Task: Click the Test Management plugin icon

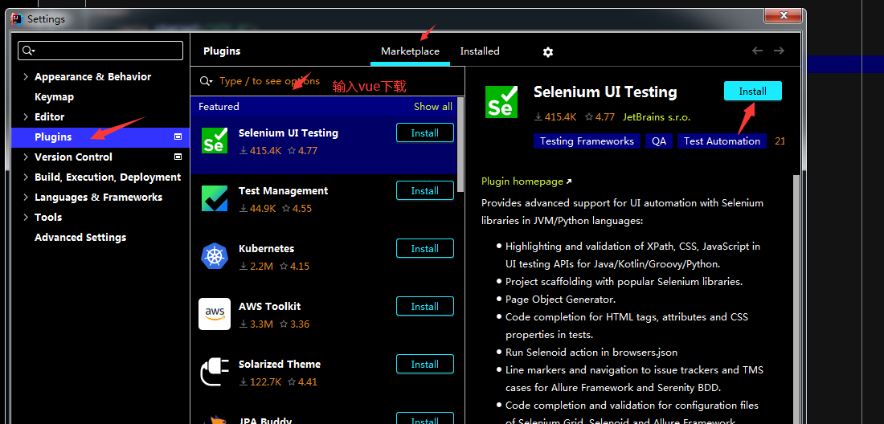Action: (x=215, y=198)
